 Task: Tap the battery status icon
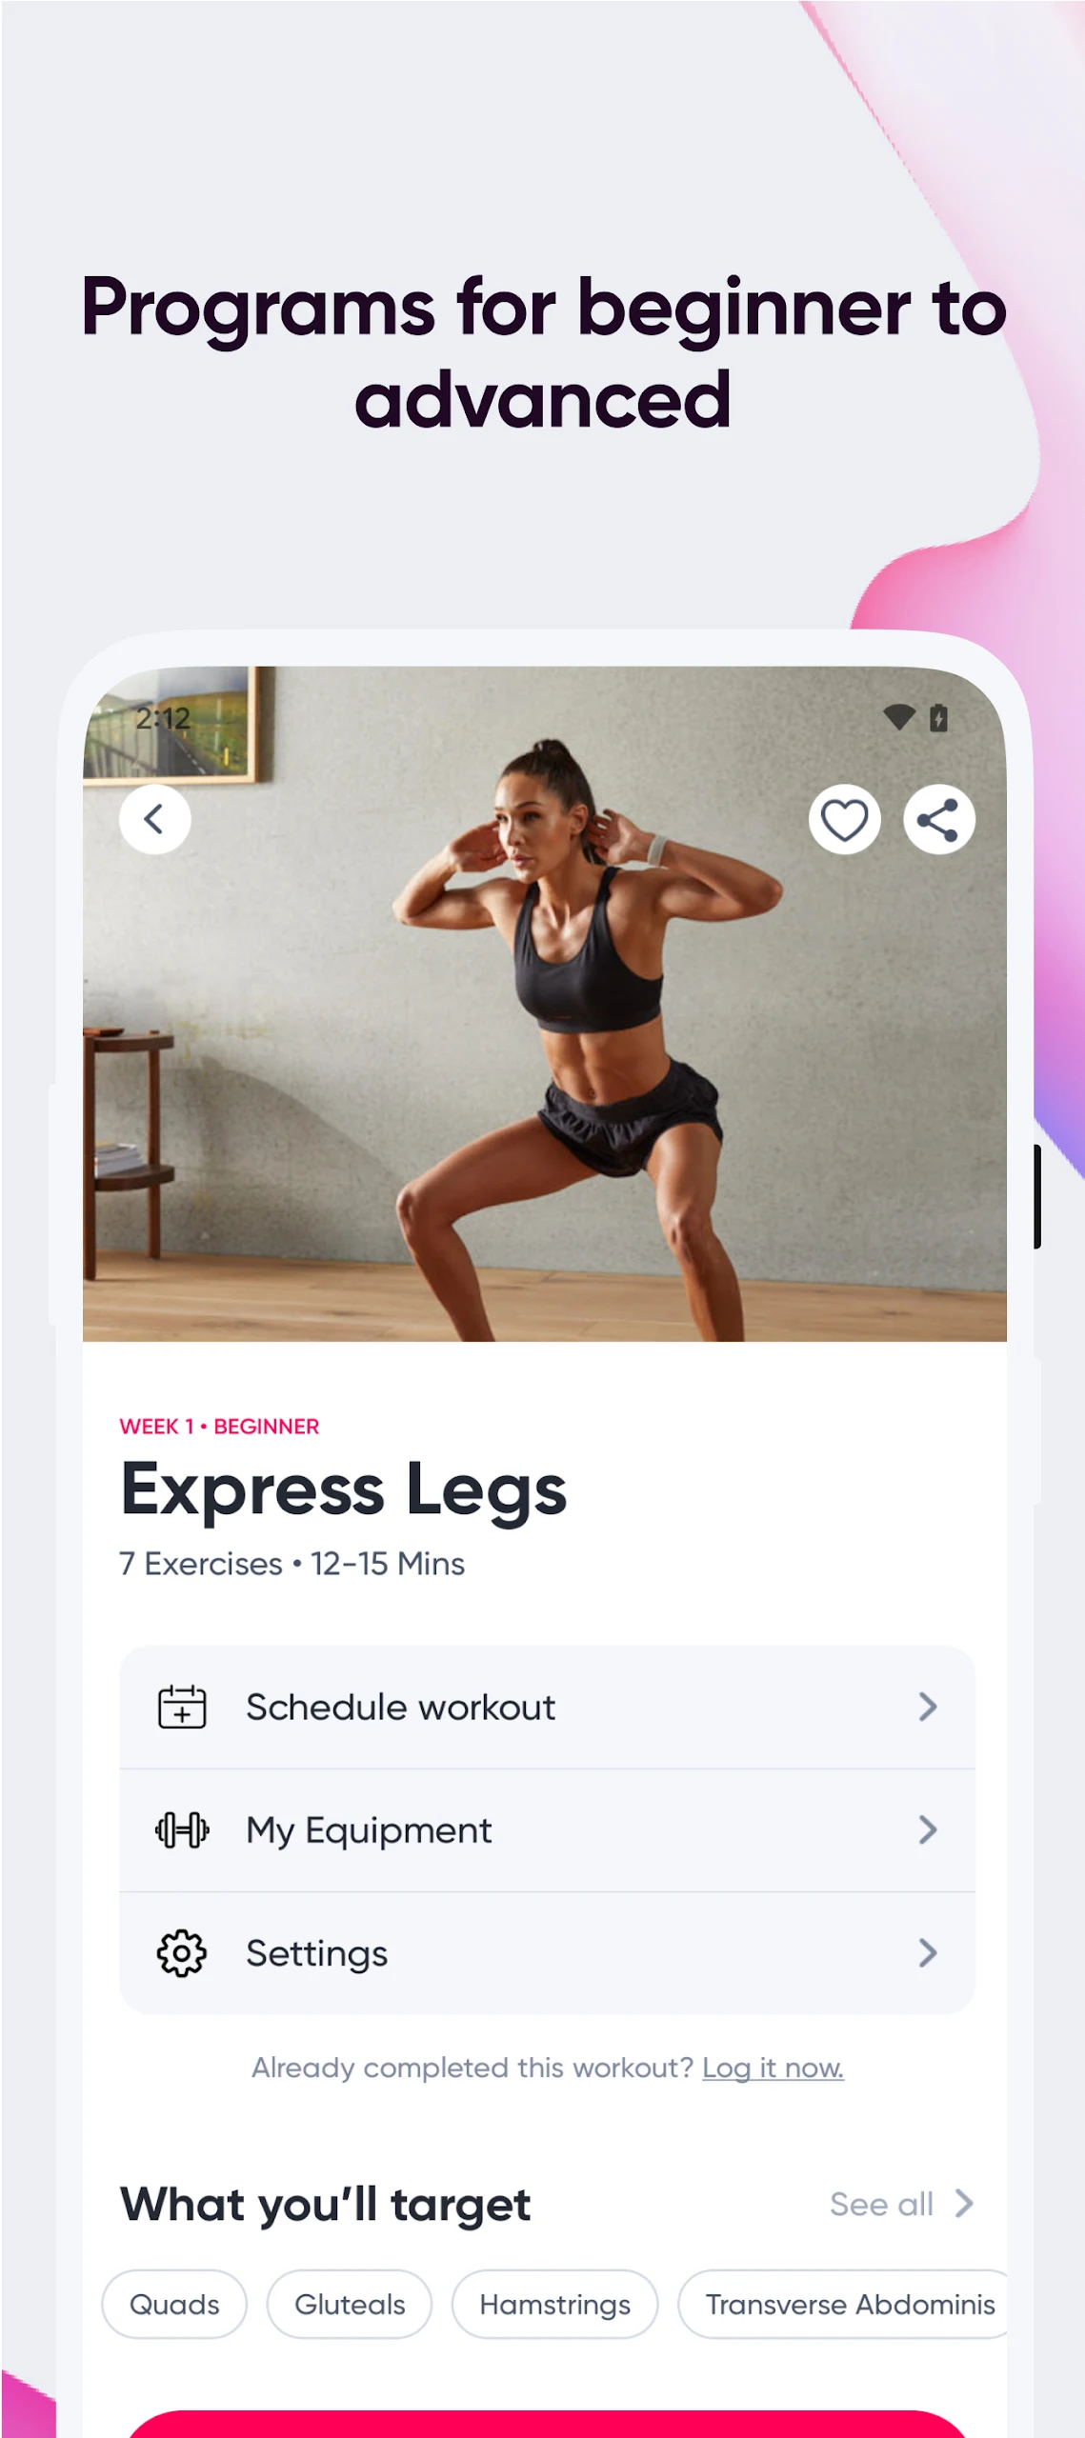pyautogui.click(x=938, y=717)
